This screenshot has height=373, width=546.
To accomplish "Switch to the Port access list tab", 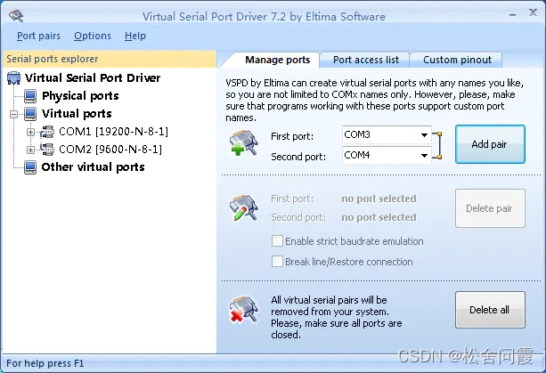I will point(365,60).
